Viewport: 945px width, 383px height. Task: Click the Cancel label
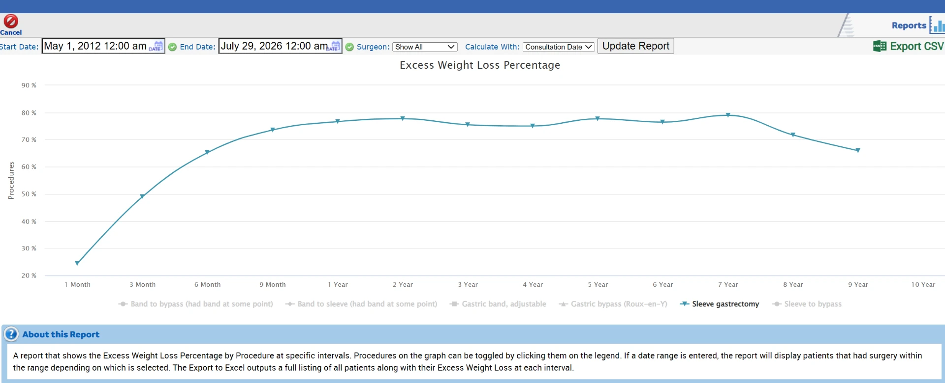(11, 32)
